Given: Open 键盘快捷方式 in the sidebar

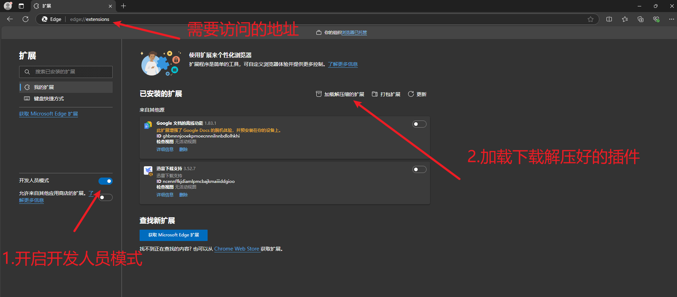Looking at the screenshot, I should [66, 99].
